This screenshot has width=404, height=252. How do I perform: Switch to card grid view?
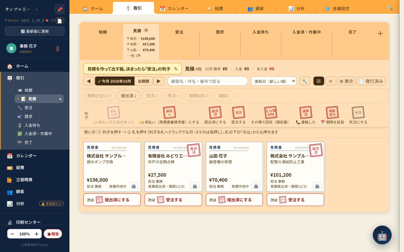point(319,81)
